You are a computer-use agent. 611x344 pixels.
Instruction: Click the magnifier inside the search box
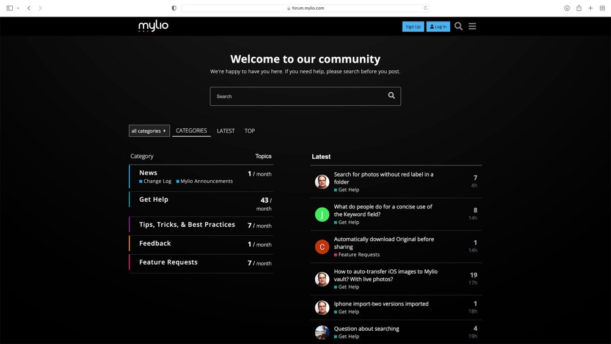(391, 95)
